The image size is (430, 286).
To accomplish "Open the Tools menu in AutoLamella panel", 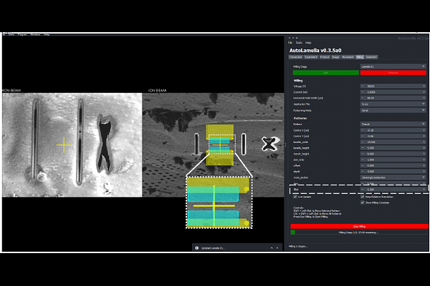I will 299,43.
